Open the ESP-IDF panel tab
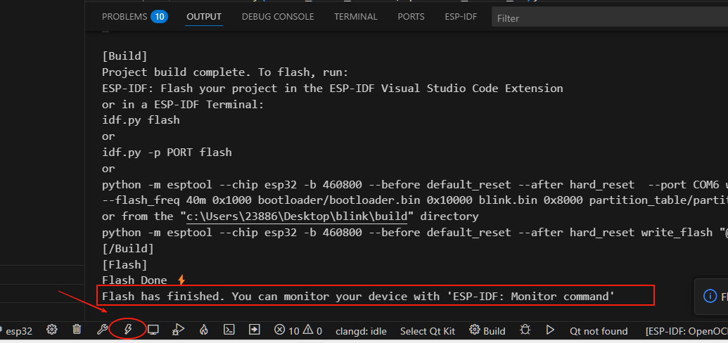Screen dimensions: 728x343 pos(461,17)
